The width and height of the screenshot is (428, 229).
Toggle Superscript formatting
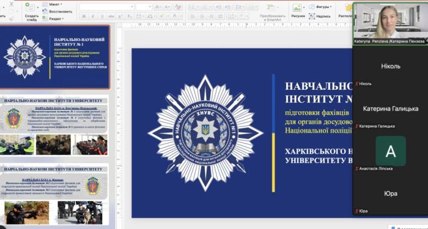[120, 16]
